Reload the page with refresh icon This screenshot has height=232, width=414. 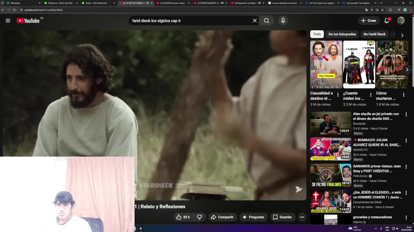(14, 10)
